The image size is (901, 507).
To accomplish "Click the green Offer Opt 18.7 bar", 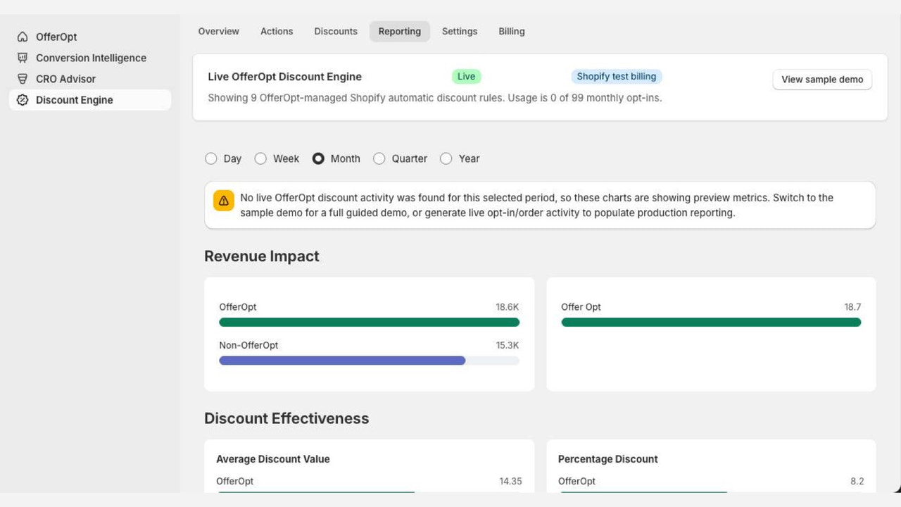I will (711, 322).
